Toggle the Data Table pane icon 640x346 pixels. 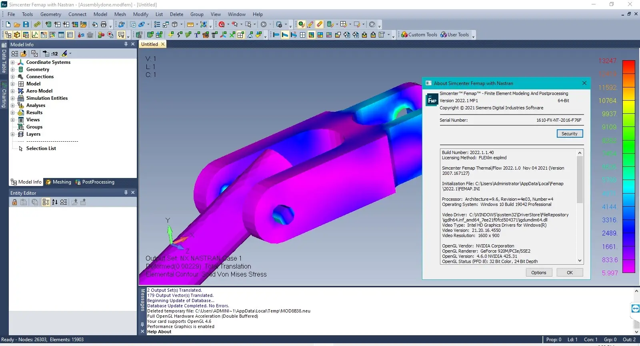tap(70, 35)
